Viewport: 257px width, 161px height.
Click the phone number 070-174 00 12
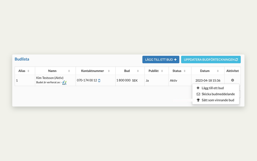(x=87, y=80)
